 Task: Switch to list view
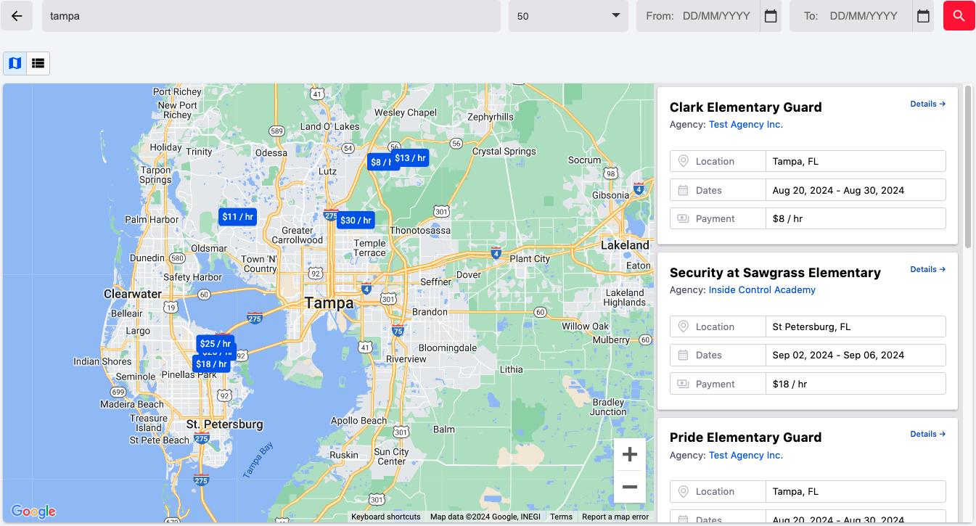(38, 64)
